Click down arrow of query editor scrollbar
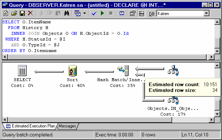The image size is (222, 140). click(217, 51)
